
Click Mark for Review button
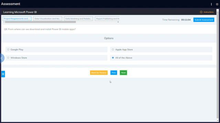(99, 73)
